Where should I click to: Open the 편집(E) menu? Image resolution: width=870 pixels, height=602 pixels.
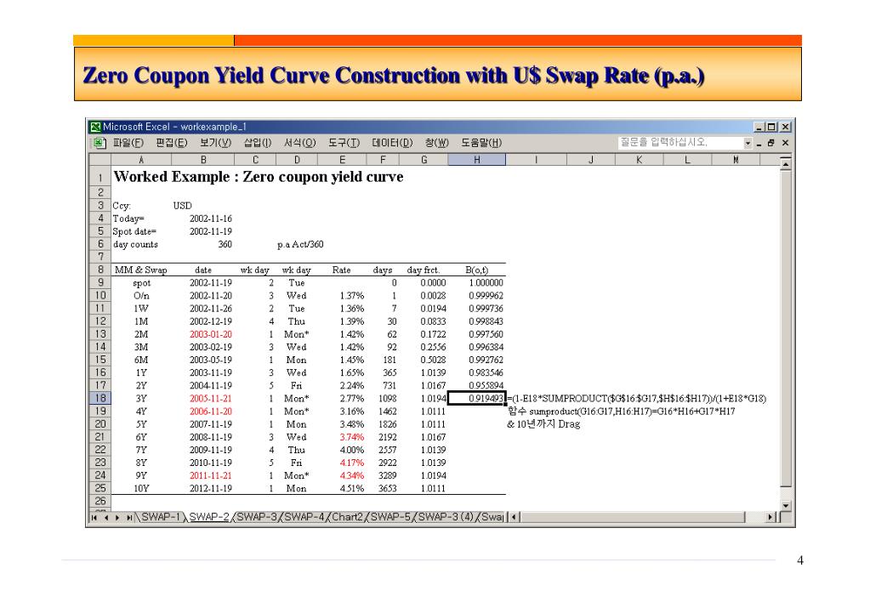(x=172, y=143)
